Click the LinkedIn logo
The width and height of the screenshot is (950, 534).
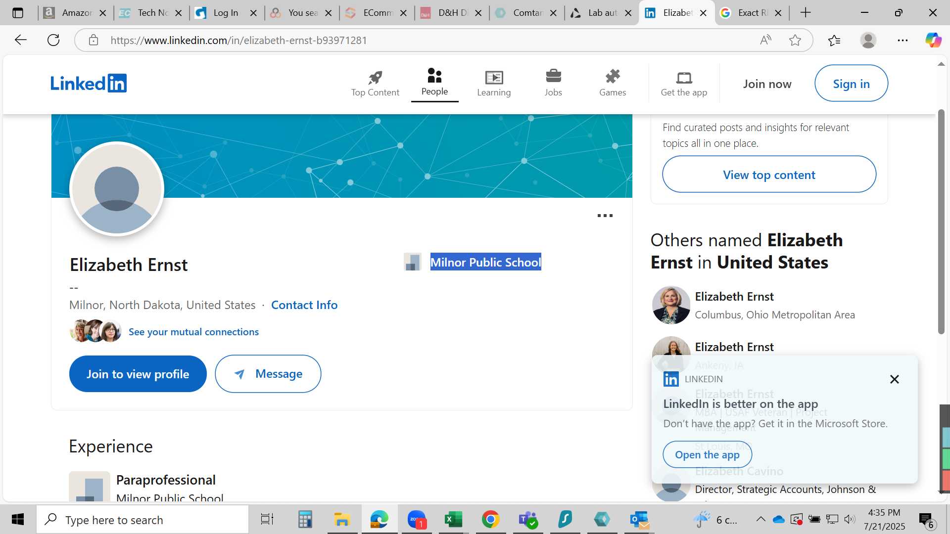pos(89,83)
